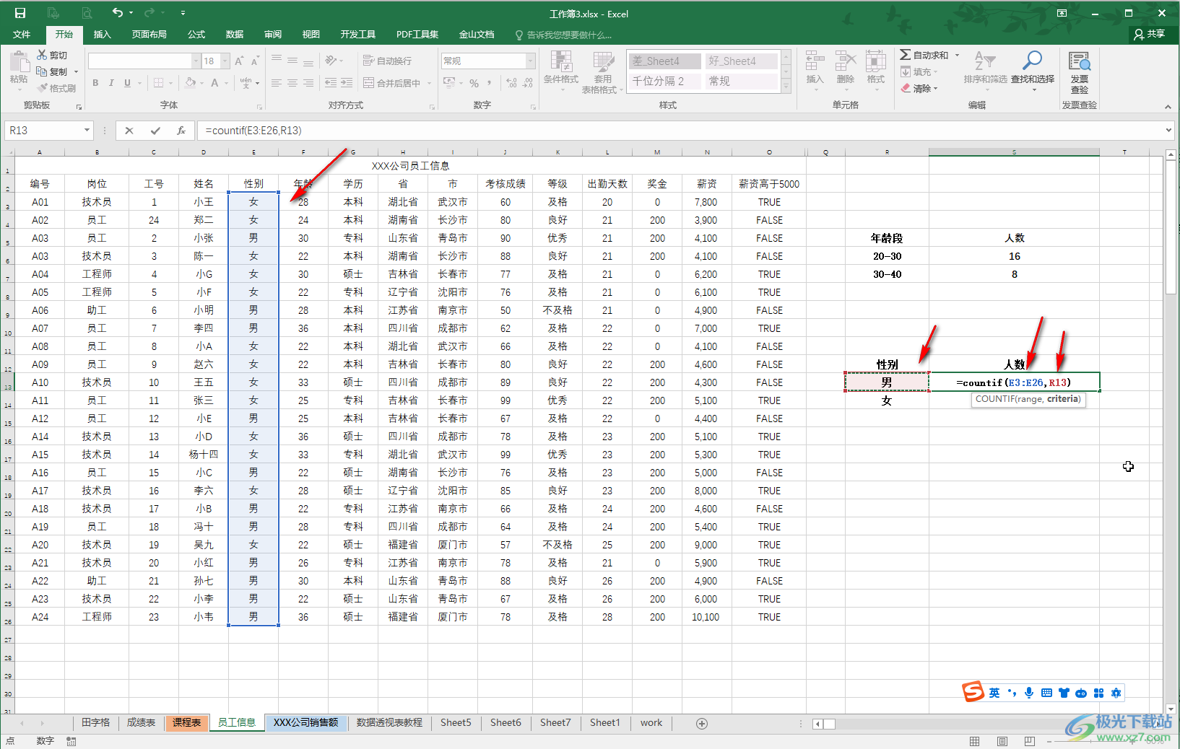Viewport: 1180px width, 749px height.
Task: Add a new sheet with plus icon
Action: coord(701,723)
